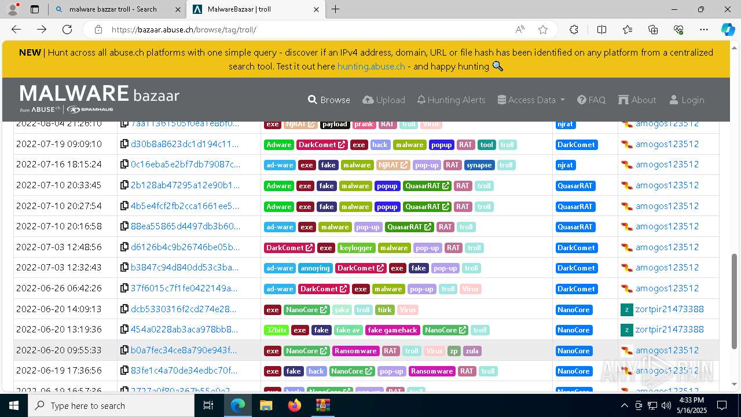Copy hash icon for dcb5330316f2cd274e28
The height and width of the screenshot is (417, 741).
pyautogui.click(x=124, y=309)
